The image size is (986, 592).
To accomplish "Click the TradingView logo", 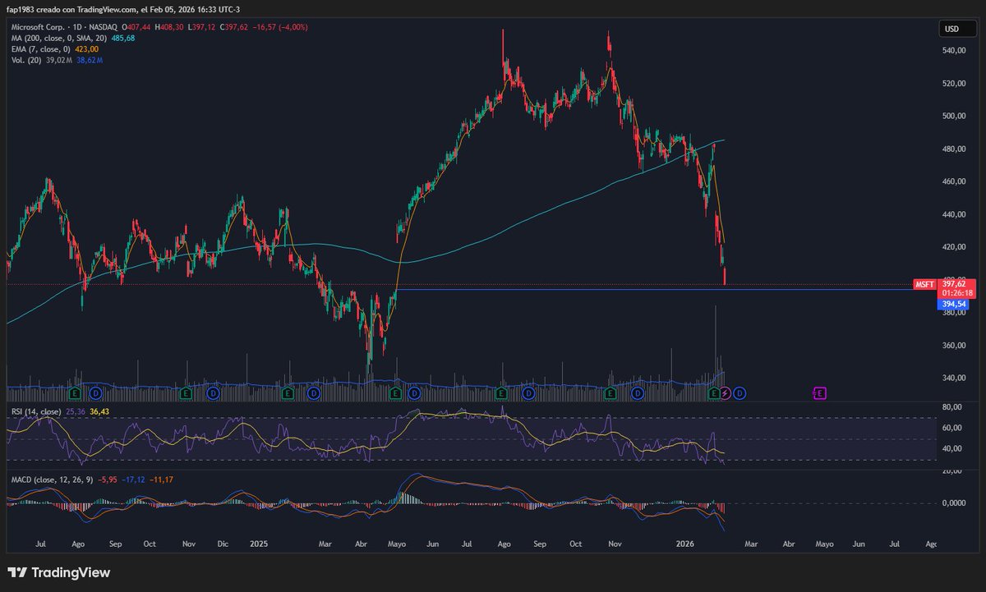I will click(59, 572).
